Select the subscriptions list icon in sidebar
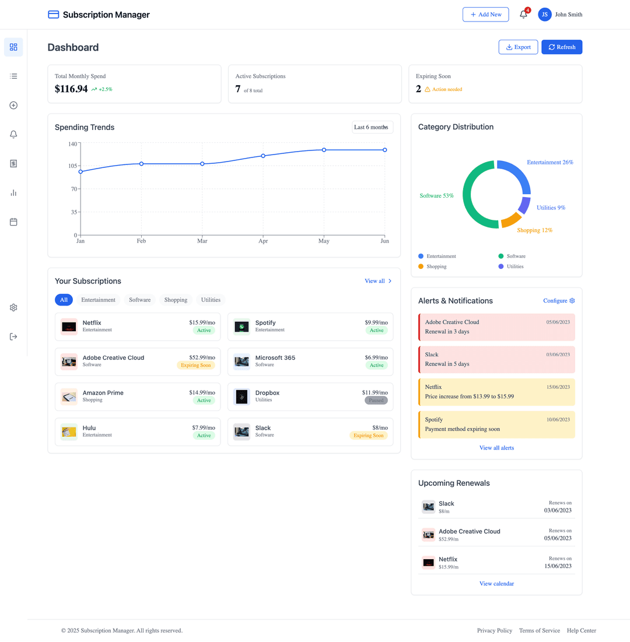Screen dimensions: 630x642 (13, 76)
